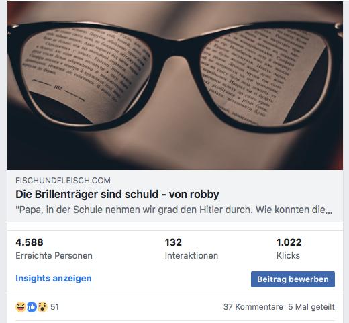Click the right lens in the photo
Image resolution: width=349 pixels, height=323 pixels.
click(x=264, y=76)
